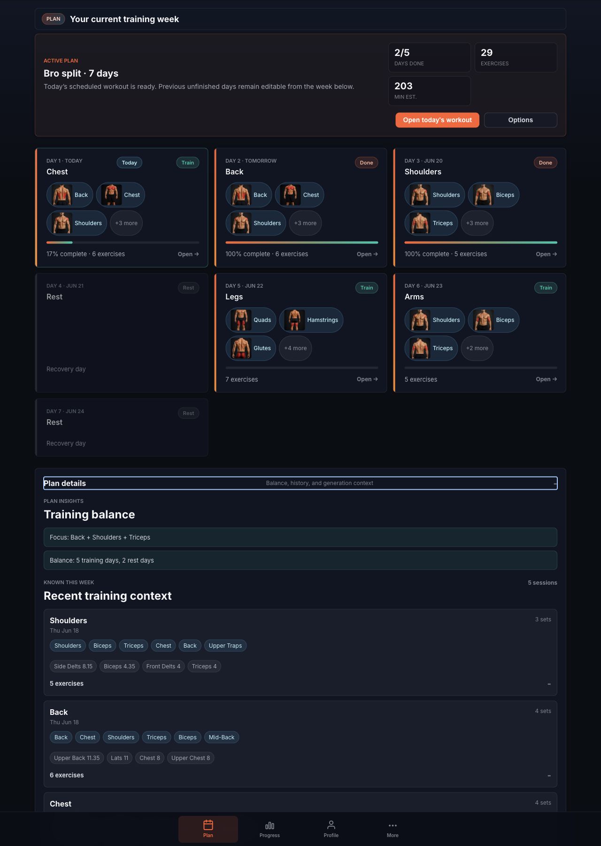Viewport: 601px width, 846px height.
Task: Click the PLAN badge in header
Action: (x=54, y=19)
